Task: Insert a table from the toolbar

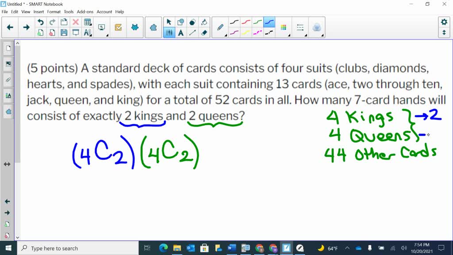Action: click(88, 22)
